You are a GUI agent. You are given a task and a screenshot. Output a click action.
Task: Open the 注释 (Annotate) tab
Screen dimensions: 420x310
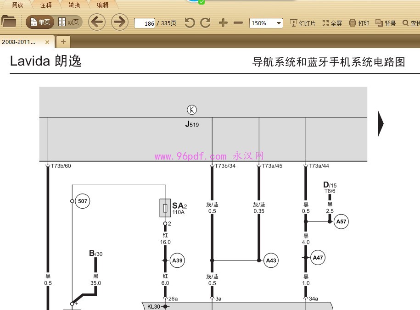point(46,5)
